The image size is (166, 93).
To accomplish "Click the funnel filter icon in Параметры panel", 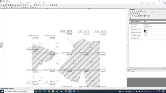I will tap(133, 11).
